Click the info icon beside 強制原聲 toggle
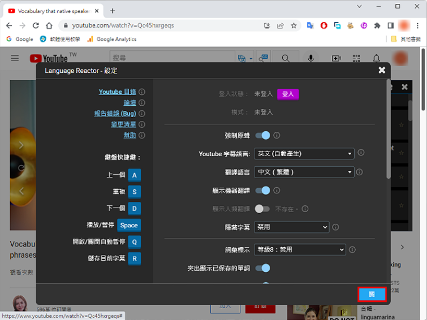The height and width of the screenshot is (320, 427). (x=277, y=135)
